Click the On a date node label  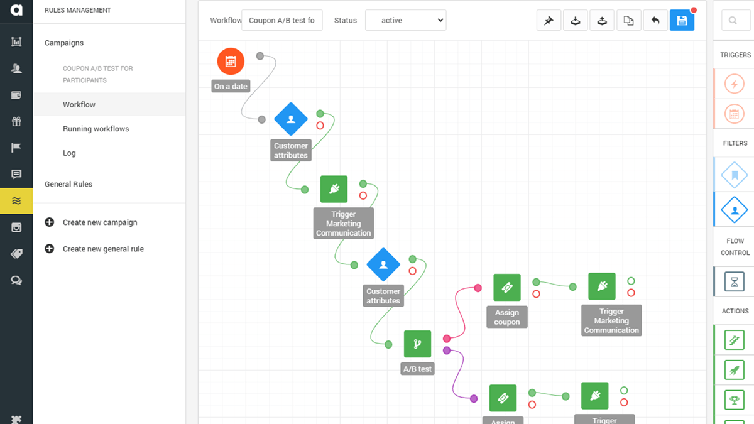coord(231,86)
